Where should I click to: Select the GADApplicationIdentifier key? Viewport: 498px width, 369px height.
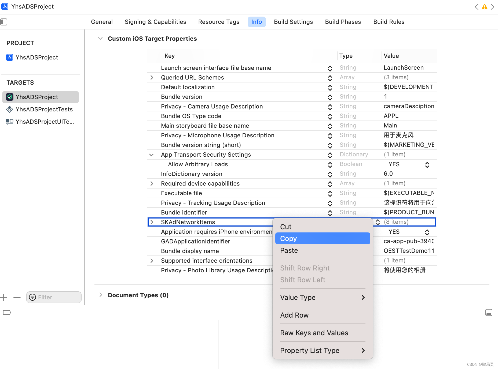pos(195,241)
